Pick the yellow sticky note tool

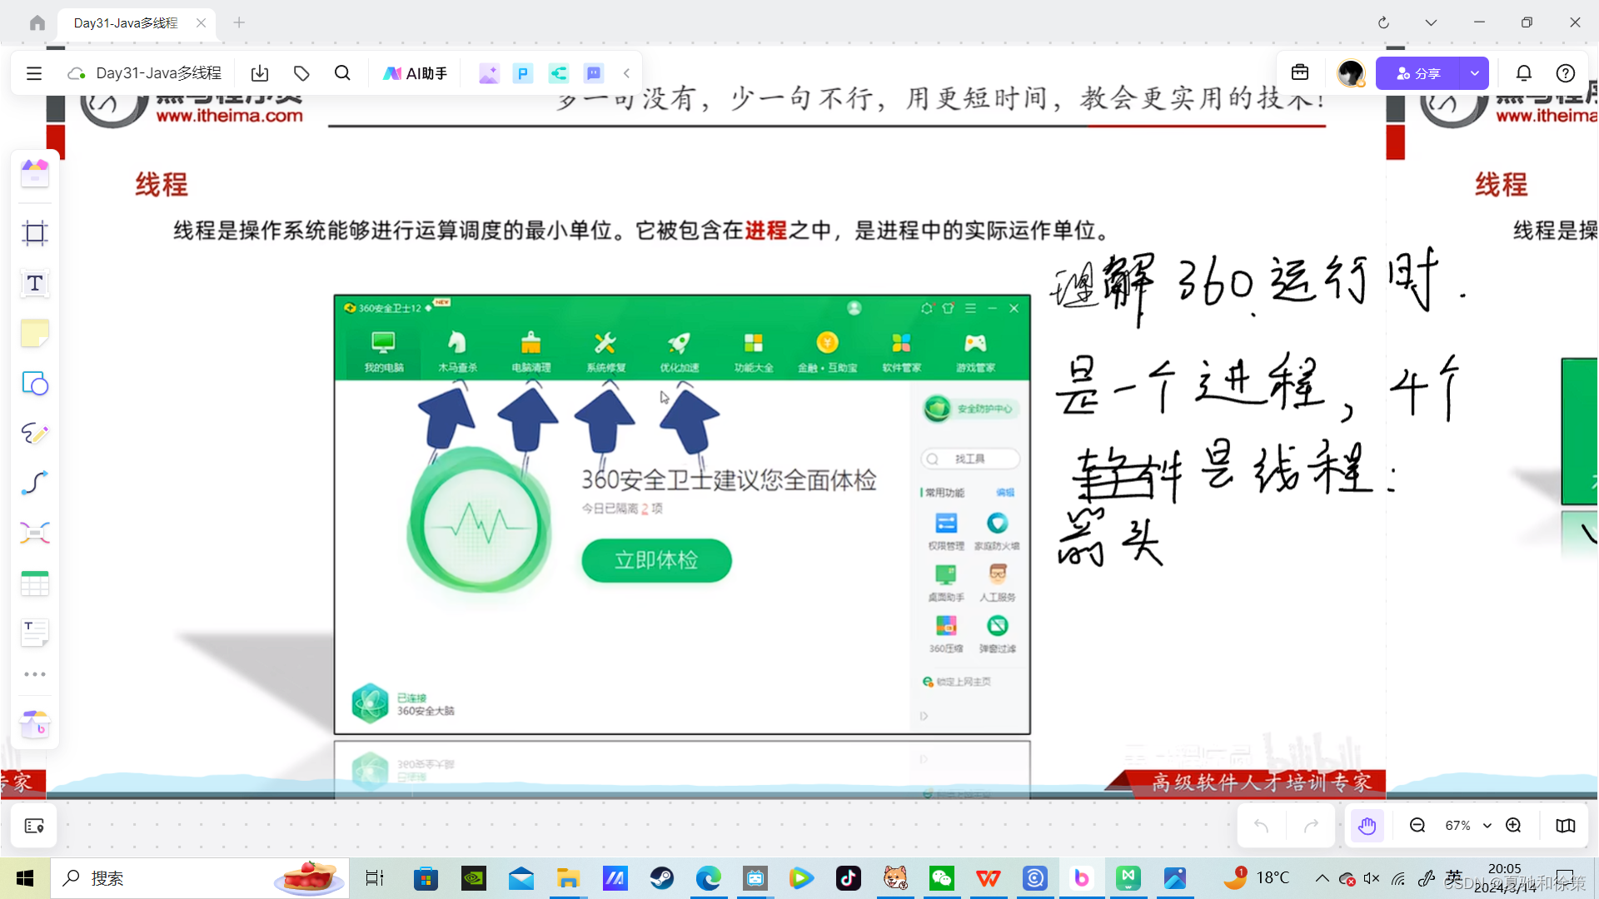click(34, 333)
